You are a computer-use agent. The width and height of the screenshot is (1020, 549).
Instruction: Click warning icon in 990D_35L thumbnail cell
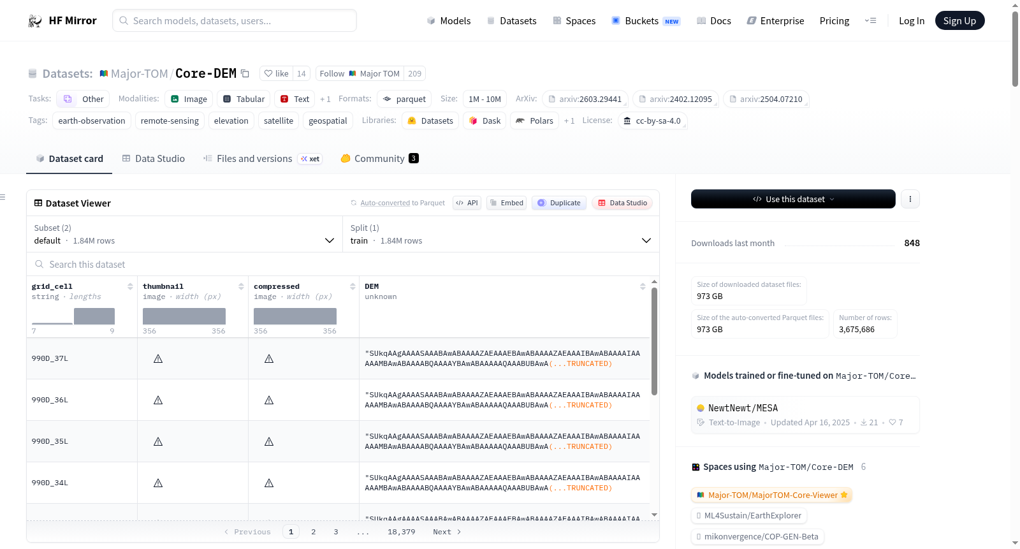click(x=158, y=441)
